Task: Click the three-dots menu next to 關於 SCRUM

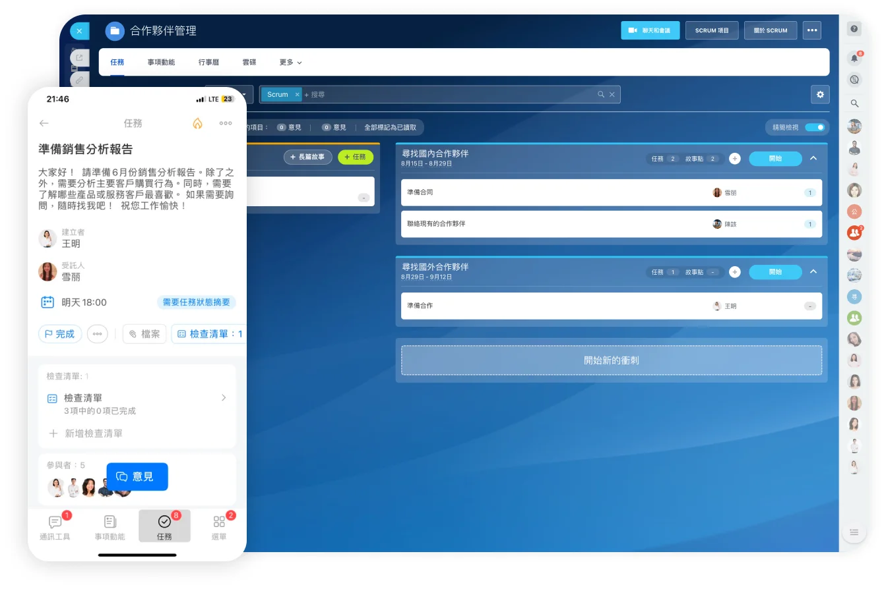Action: click(x=811, y=30)
